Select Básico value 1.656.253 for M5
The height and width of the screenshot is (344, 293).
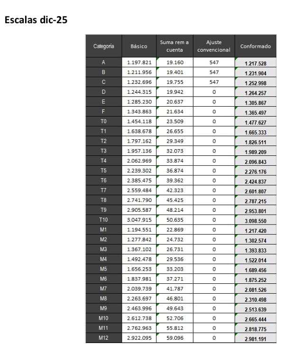pos(139,269)
